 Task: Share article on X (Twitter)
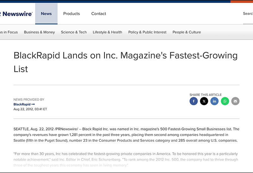pyautogui.click(x=204, y=101)
